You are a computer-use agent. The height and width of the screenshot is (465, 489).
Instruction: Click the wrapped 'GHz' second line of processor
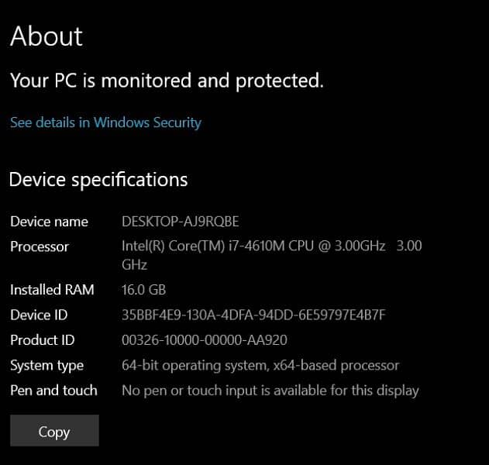(x=135, y=264)
